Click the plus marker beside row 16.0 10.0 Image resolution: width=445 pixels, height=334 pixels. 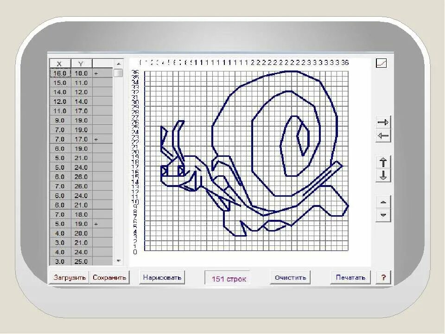[x=96, y=73]
